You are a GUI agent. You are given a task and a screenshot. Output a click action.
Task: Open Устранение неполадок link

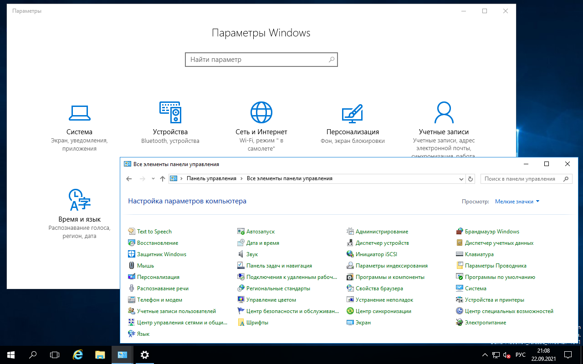[384, 300]
